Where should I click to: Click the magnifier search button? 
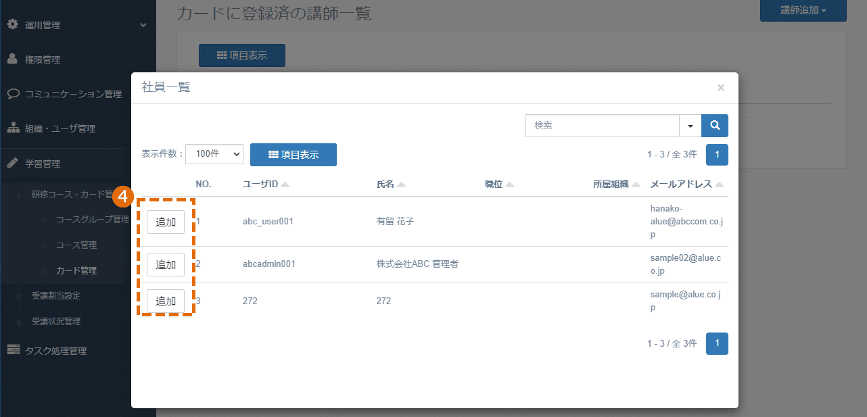(715, 126)
